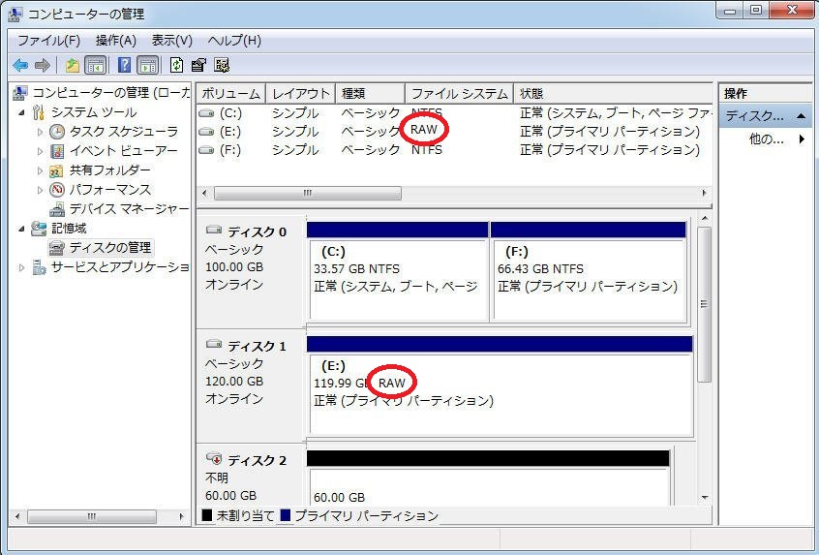This screenshot has height=555, width=819.
Task: Expand the パフォーマンス node
Action: click(40, 190)
